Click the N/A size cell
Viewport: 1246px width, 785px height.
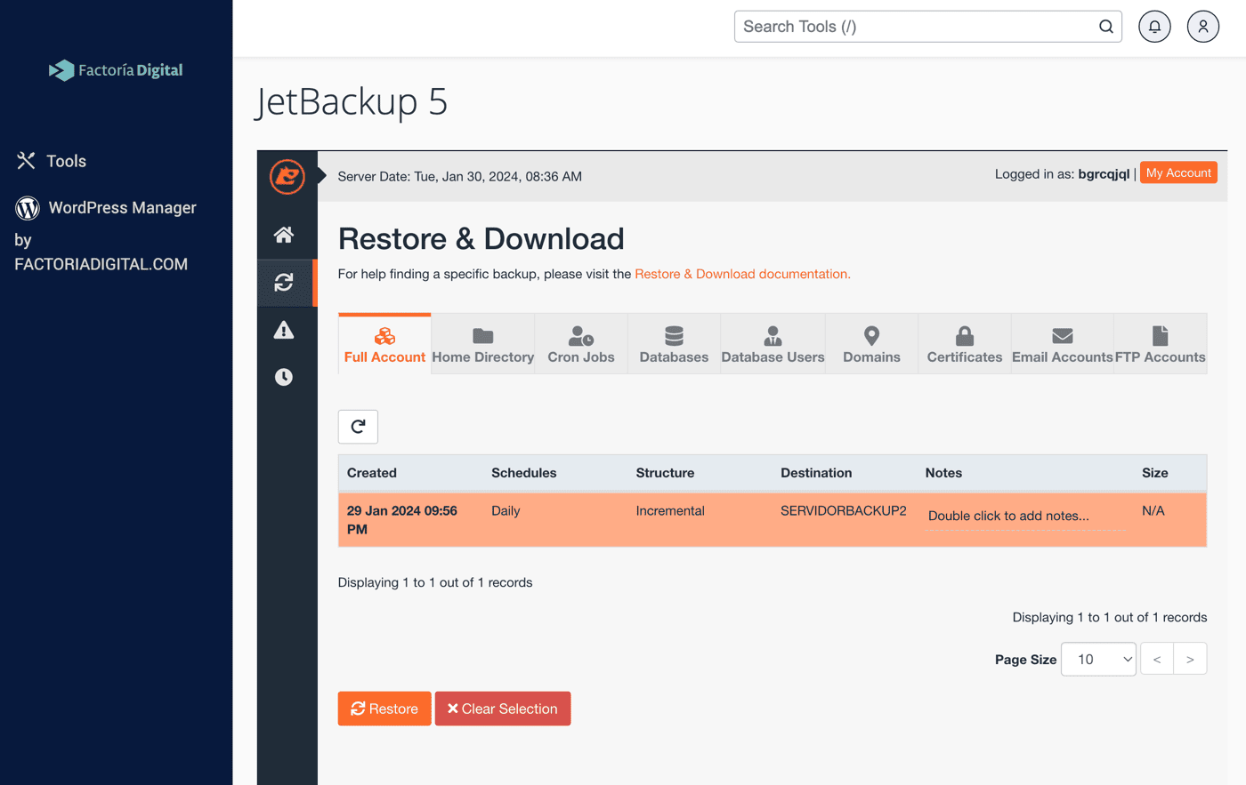tap(1153, 511)
